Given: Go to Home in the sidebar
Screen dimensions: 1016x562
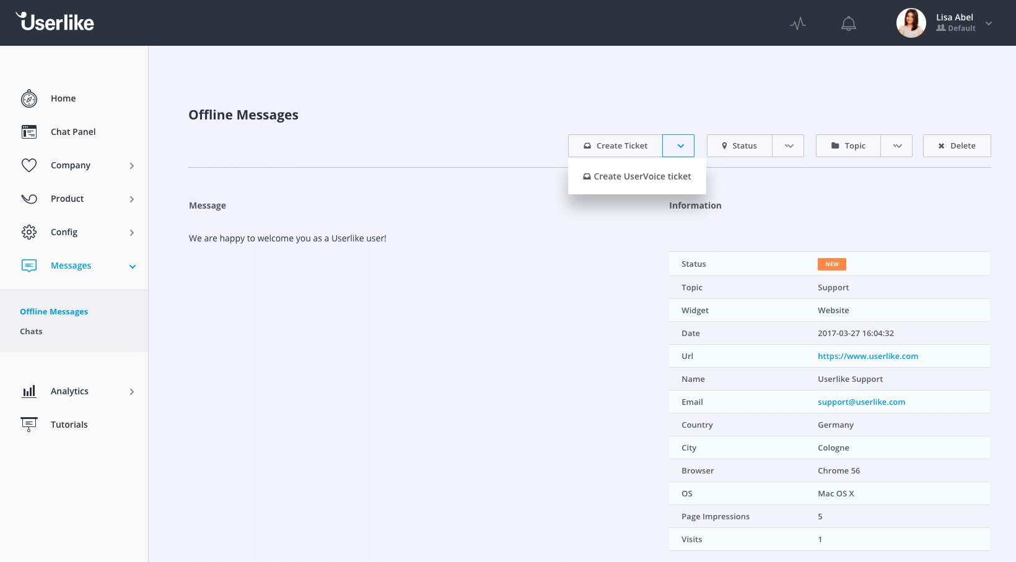Looking at the screenshot, I should click(x=63, y=98).
